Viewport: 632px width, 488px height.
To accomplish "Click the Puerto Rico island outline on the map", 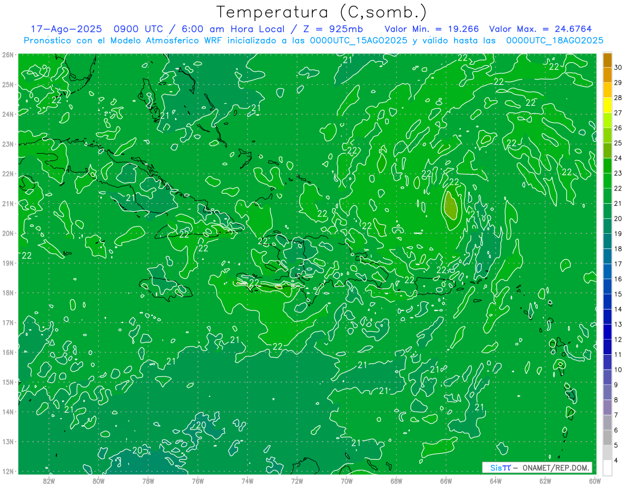I will (x=436, y=286).
